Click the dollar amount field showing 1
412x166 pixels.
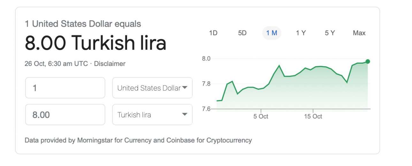[65, 88]
